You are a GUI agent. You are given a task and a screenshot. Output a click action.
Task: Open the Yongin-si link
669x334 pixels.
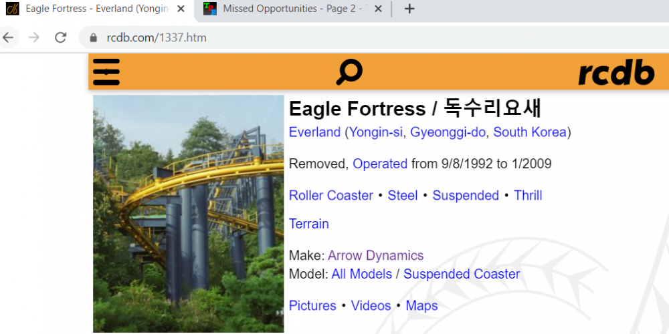(375, 132)
